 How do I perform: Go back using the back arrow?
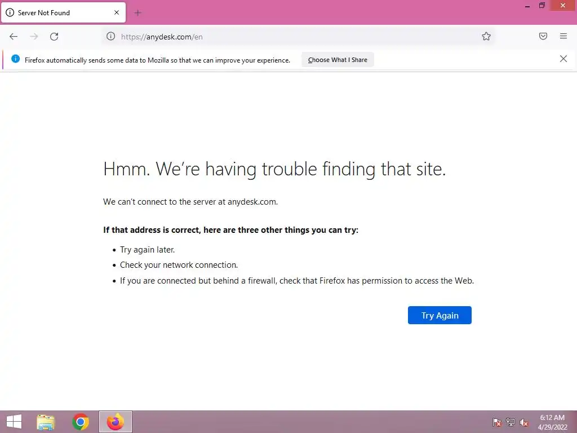coord(14,37)
